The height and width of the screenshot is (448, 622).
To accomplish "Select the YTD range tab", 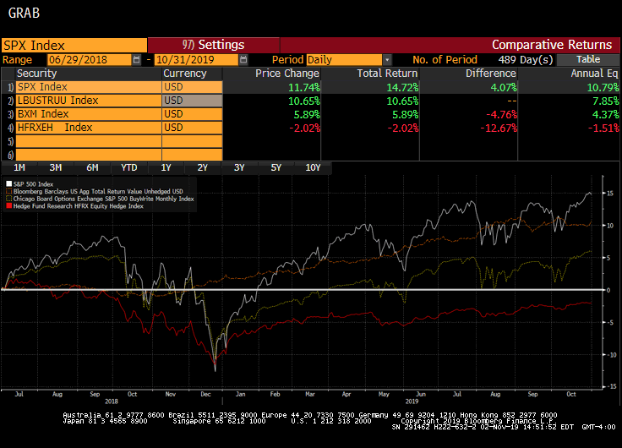I will coord(129,168).
